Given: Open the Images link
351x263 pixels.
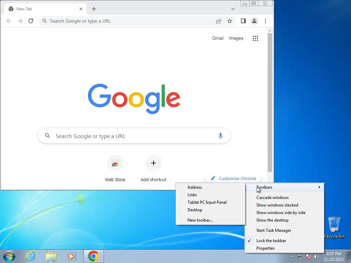Looking at the screenshot, I should pyautogui.click(x=236, y=38).
